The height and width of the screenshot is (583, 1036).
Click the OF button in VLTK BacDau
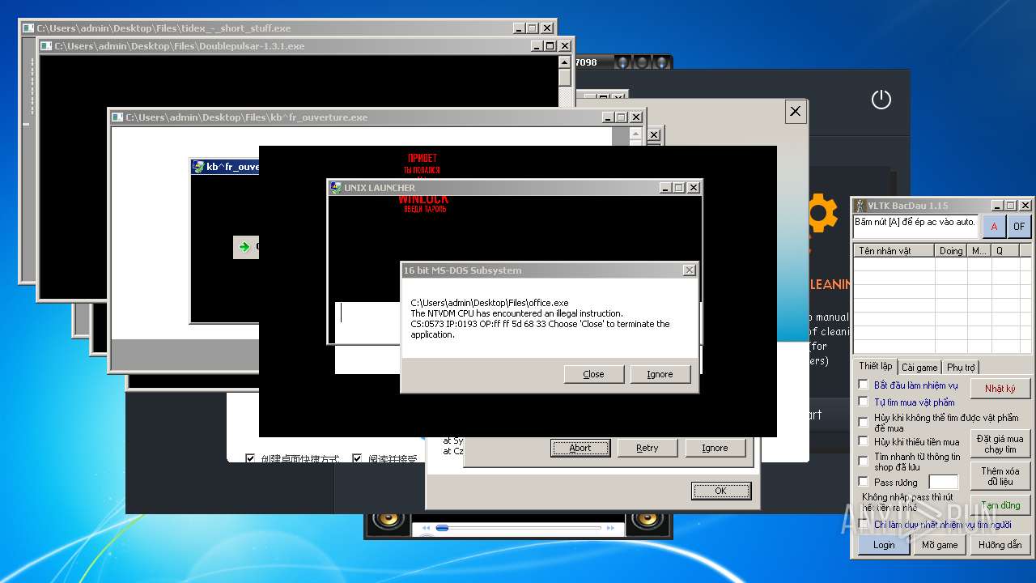(1019, 227)
